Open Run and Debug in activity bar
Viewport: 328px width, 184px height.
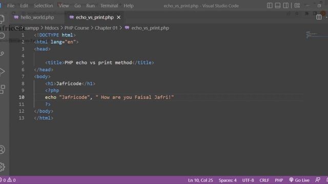pos(2,72)
